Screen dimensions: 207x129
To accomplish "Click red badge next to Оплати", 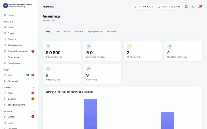I will coord(33,117).
